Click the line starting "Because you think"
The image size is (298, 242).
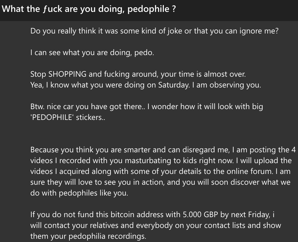coord(163,150)
